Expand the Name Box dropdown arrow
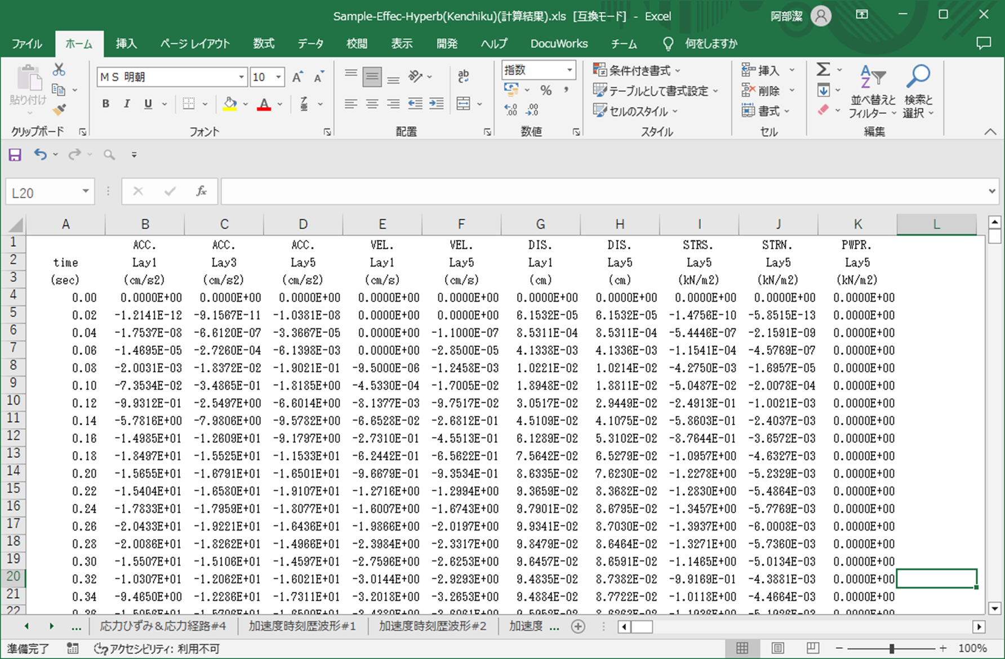 pyautogui.click(x=86, y=192)
